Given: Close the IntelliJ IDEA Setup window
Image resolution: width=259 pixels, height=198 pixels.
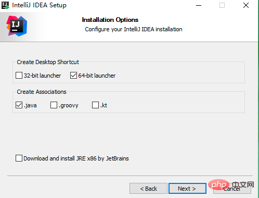Looking at the screenshot, I should tap(246, 5).
